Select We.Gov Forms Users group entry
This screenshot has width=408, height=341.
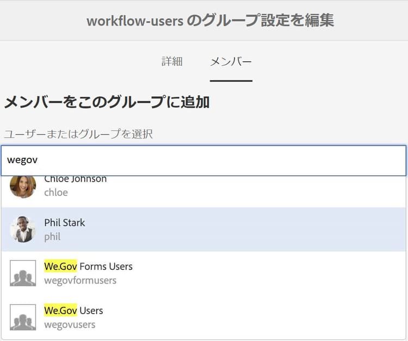[x=203, y=273]
